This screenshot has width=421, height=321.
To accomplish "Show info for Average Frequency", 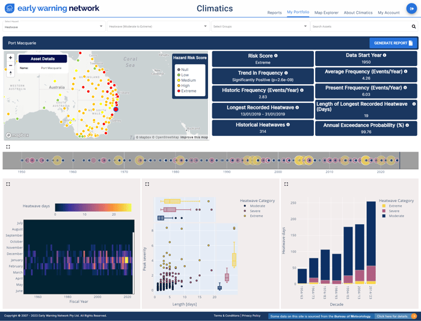I will click(405, 72).
